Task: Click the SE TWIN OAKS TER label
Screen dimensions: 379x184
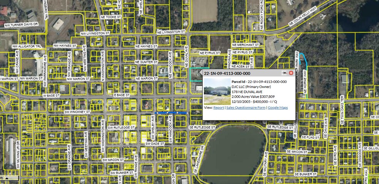Action: (342, 109)
